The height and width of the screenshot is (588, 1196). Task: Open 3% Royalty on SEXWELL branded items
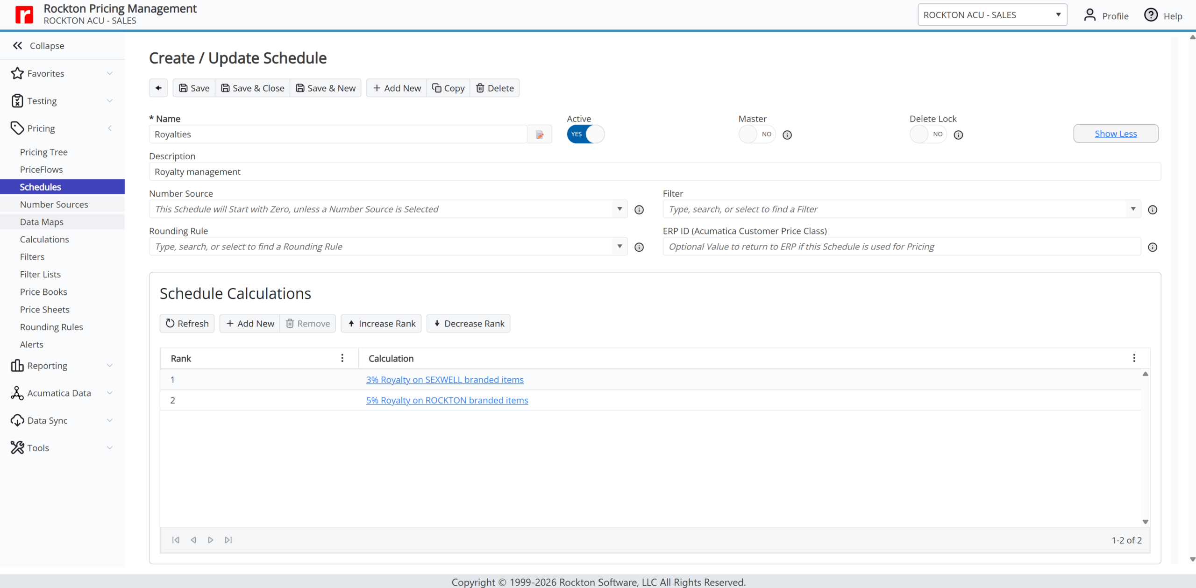(445, 380)
